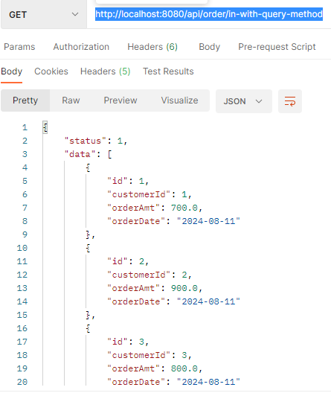Open request Headers (6) tab

pyautogui.click(x=152, y=47)
